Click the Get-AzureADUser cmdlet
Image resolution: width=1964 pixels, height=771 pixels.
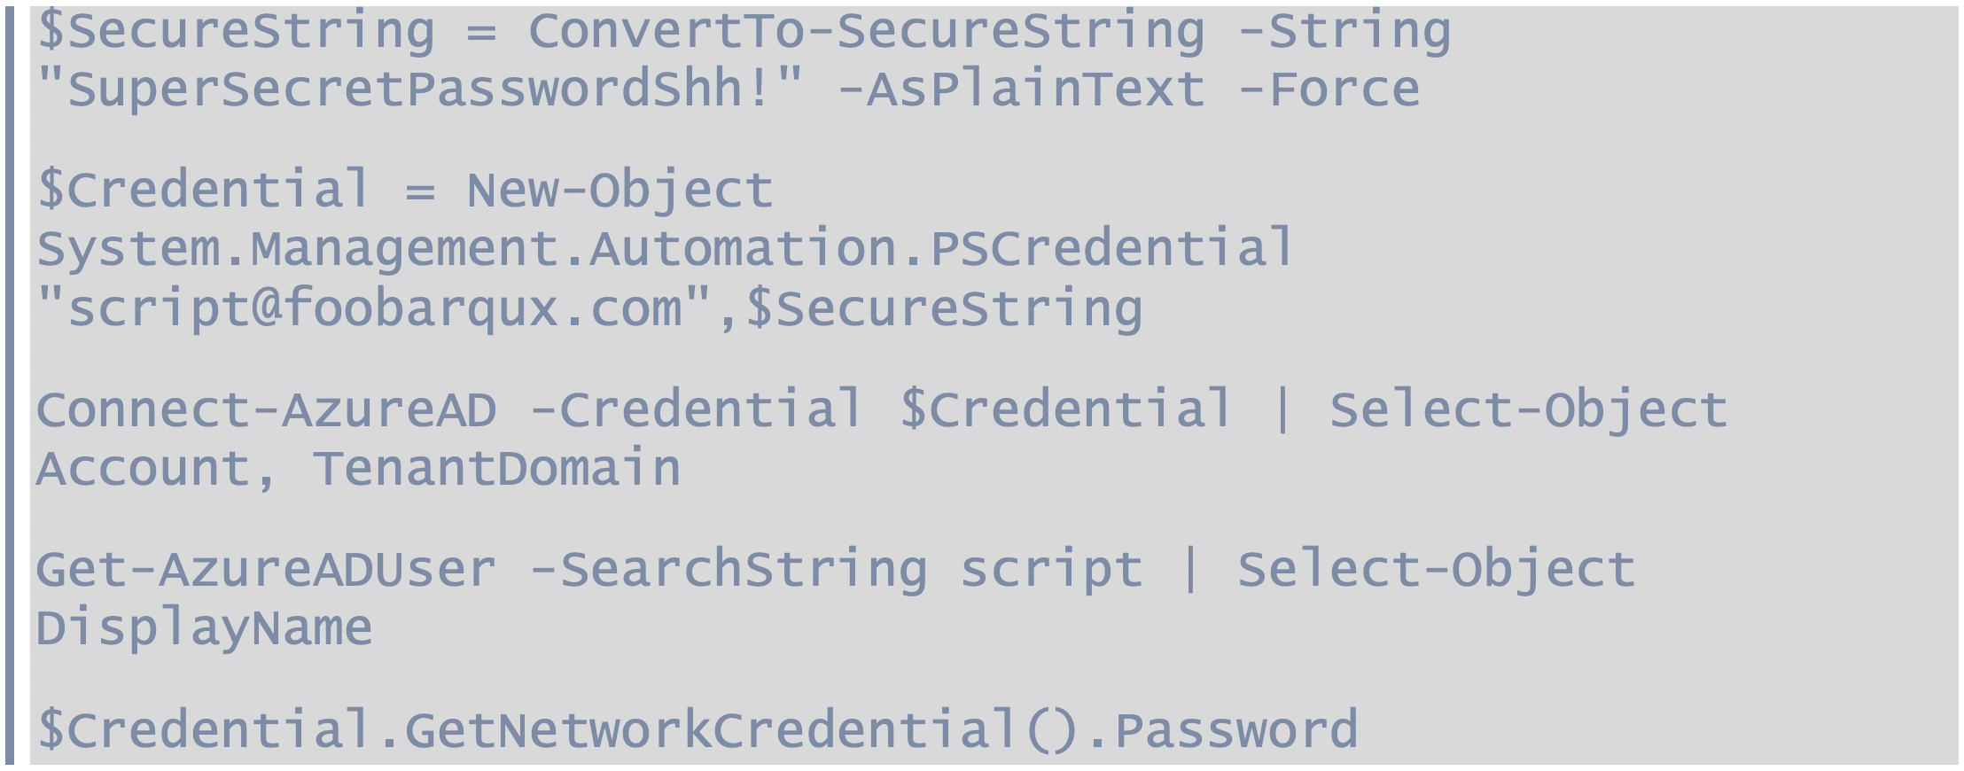tap(267, 569)
